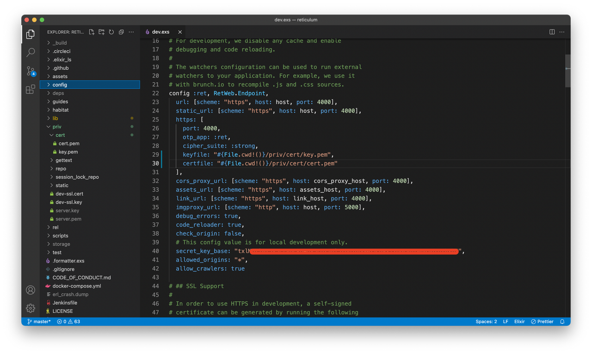
Task: Expand the selected config folder
Action: [x=90, y=85]
